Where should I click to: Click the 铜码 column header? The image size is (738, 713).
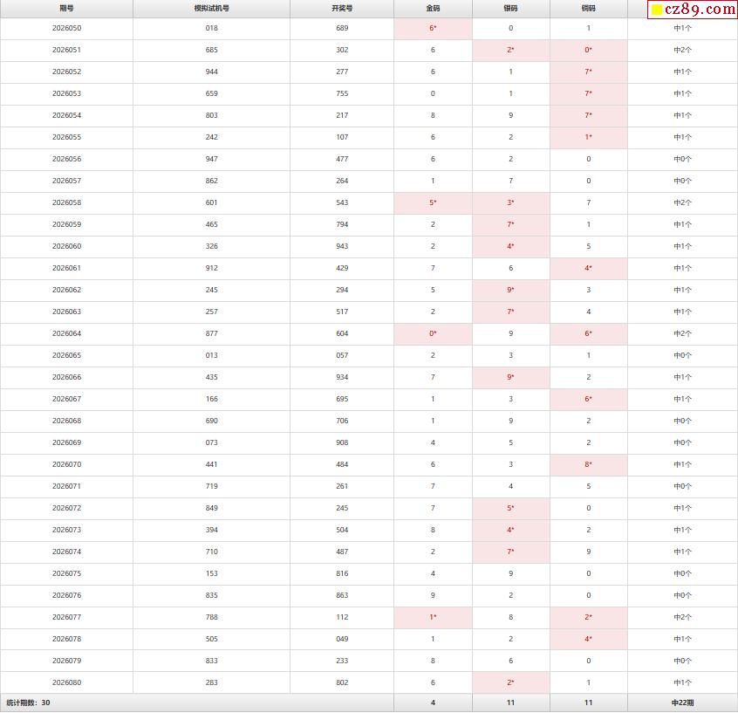pyautogui.click(x=588, y=8)
